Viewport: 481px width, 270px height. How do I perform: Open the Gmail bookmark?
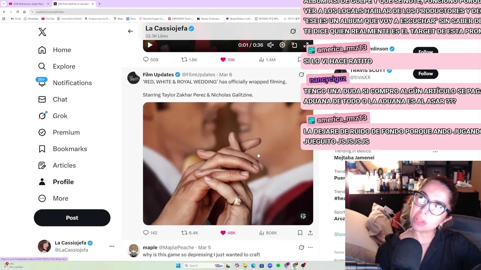pyautogui.click(x=16, y=19)
